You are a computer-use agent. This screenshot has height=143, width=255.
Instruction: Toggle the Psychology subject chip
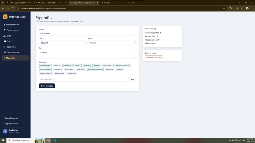click(59, 73)
